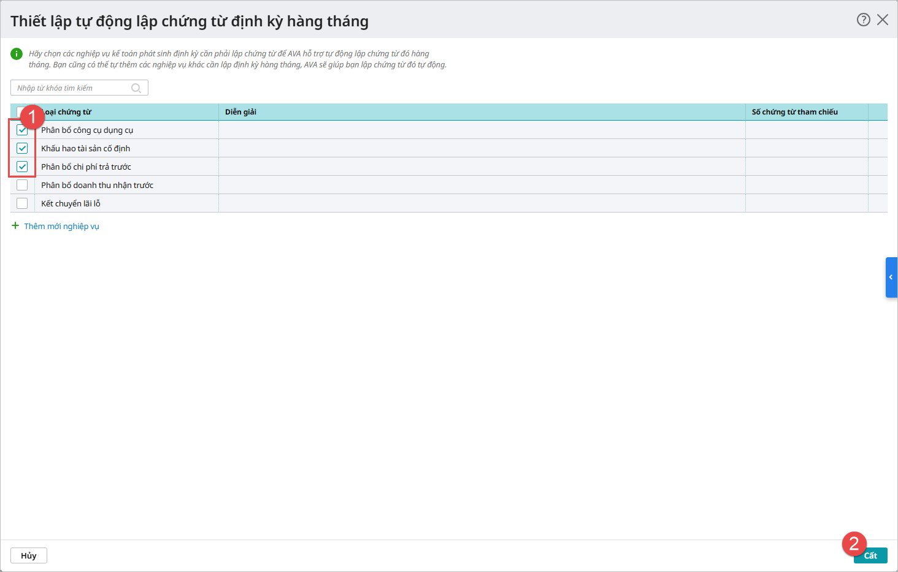Click the Loại chứng từ column header

coord(69,112)
